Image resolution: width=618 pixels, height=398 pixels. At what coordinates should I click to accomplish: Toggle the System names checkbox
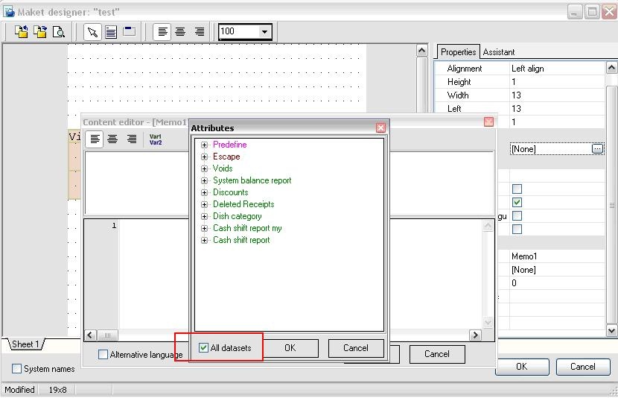point(17,369)
